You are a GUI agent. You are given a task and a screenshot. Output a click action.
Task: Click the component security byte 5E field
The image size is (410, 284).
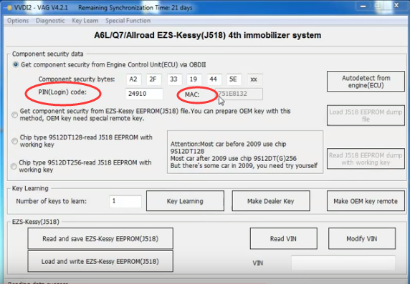point(234,79)
